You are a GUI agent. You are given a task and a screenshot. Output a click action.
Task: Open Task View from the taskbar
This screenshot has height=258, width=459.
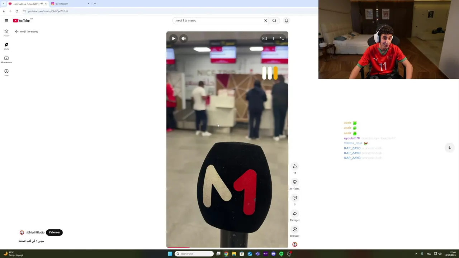(x=218, y=254)
